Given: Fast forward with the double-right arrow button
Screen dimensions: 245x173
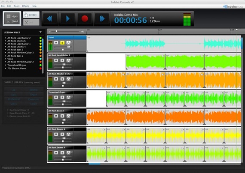Looking at the screenshot, I should [102, 19].
